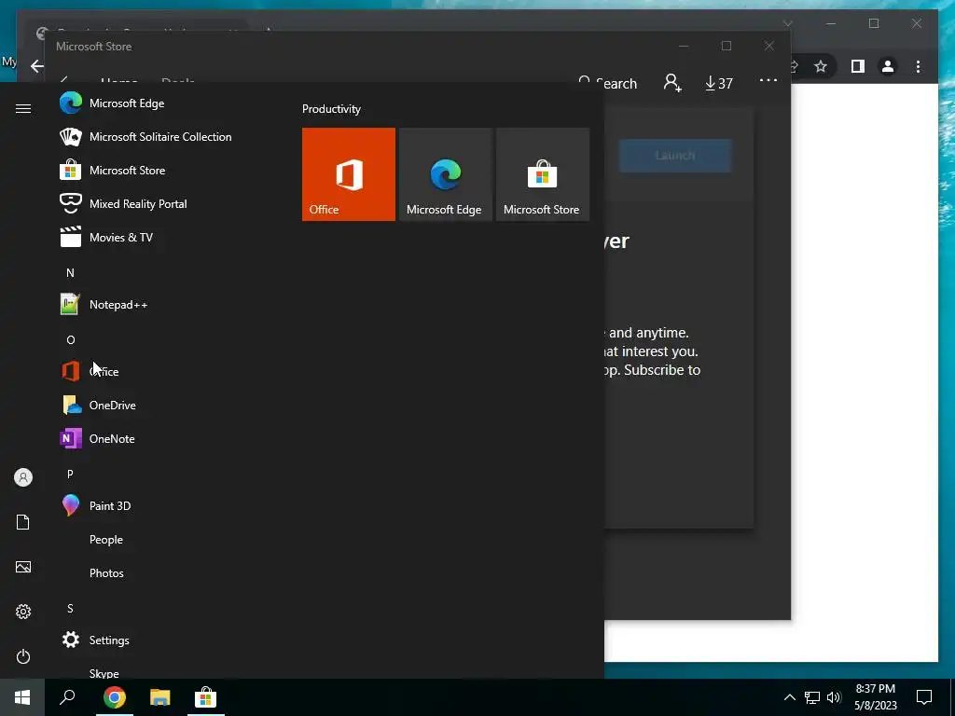Viewport: 955px width, 716px height.
Task: Open taskbar Search magnifier
Action: click(67, 697)
